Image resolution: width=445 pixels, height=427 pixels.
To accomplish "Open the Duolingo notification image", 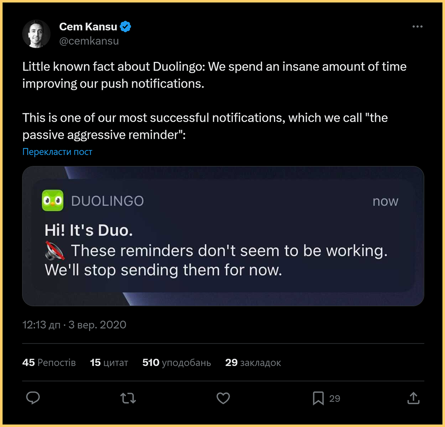I will click(223, 236).
